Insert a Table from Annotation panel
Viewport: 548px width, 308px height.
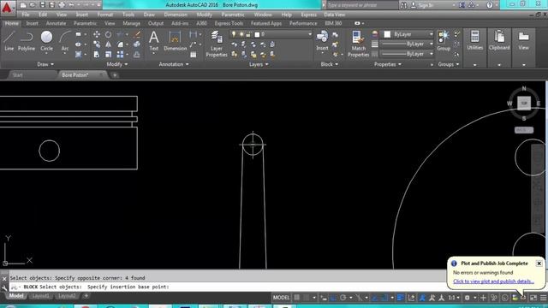point(194,55)
